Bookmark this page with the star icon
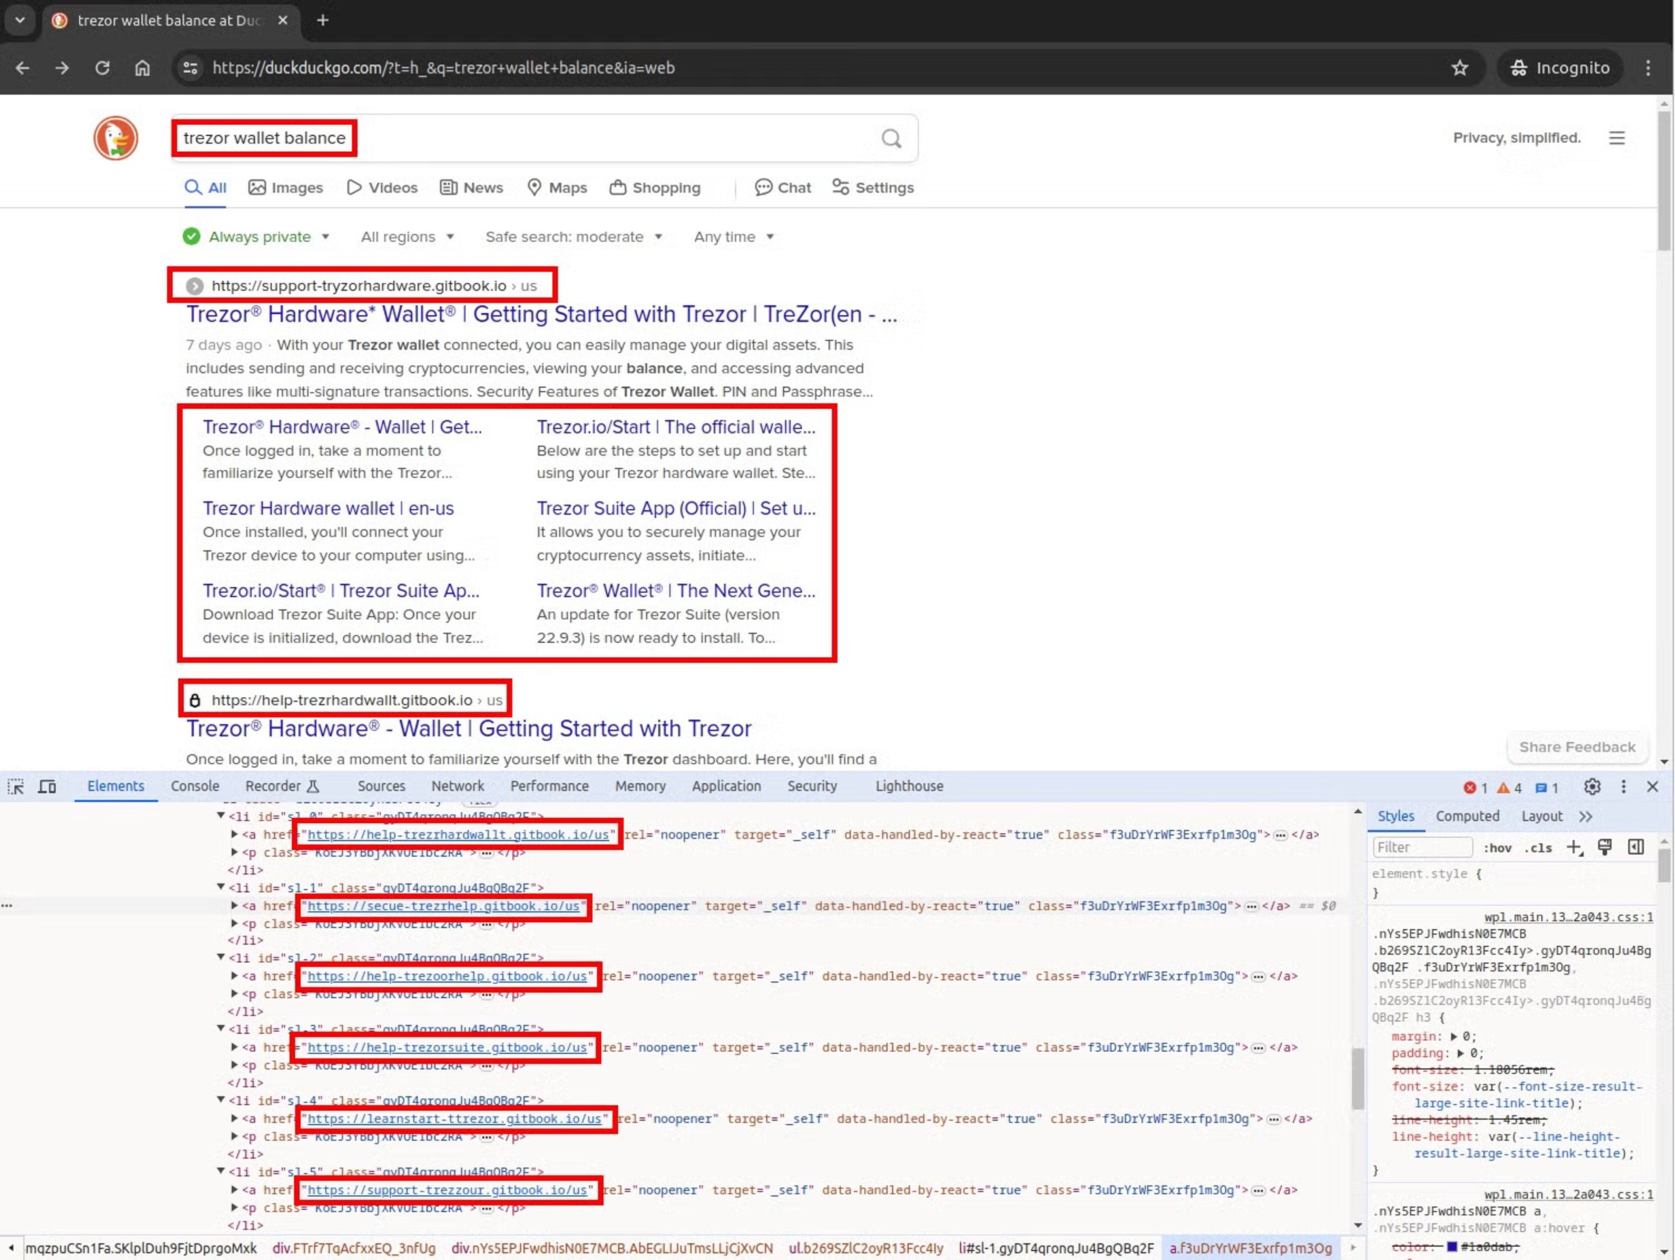Viewport: 1675px width, 1260px height. pos(1460,68)
